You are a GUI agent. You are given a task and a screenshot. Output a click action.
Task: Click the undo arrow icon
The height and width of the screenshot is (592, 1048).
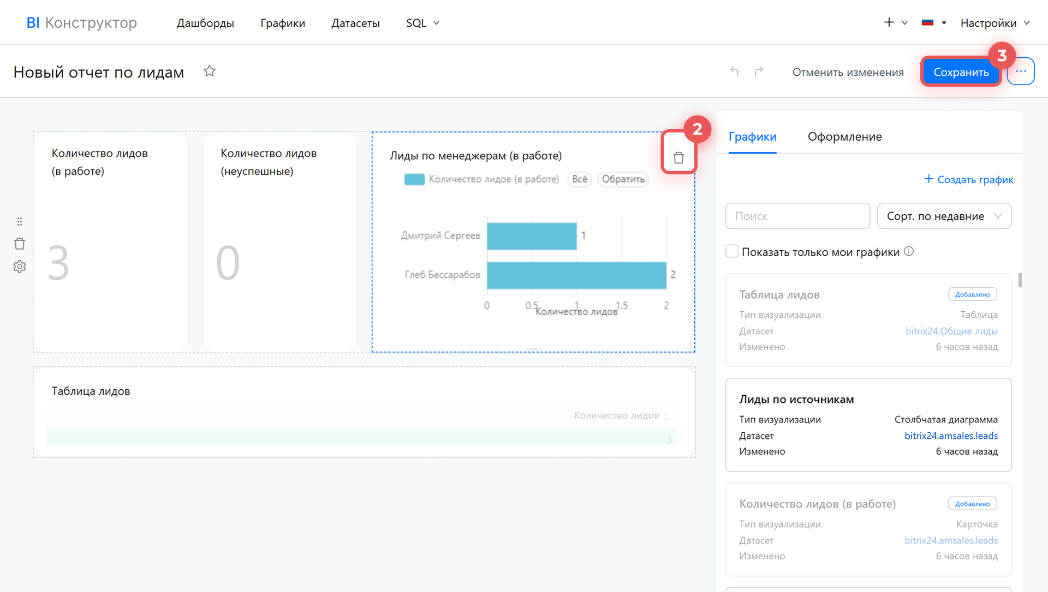coord(734,71)
